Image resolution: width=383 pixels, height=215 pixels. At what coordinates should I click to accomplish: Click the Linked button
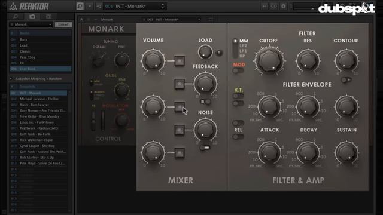coord(63,24)
